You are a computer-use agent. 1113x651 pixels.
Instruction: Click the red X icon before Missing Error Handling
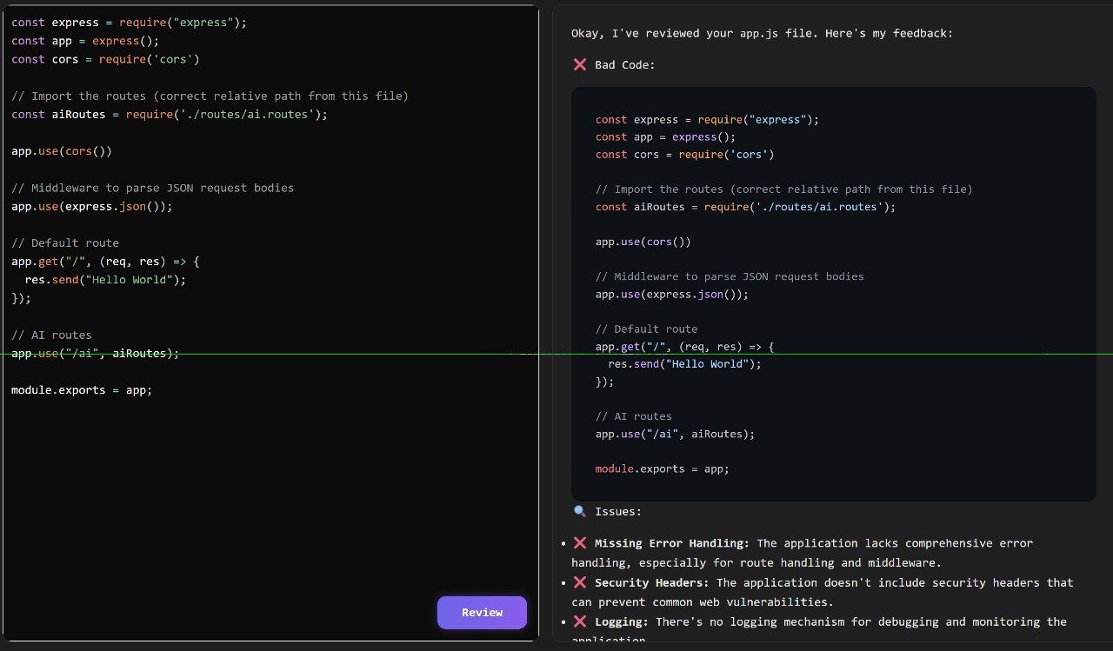pyautogui.click(x=580, y=542)
